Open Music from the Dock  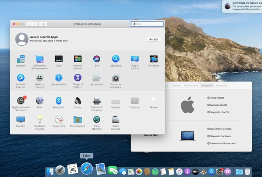point(179,172)
